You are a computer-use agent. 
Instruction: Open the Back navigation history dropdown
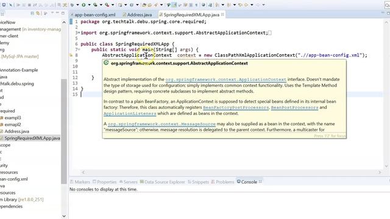pos(252,5)
